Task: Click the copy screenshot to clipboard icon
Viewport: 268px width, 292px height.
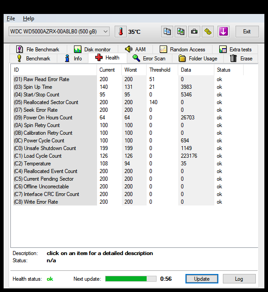Action: tap(180, 32)
